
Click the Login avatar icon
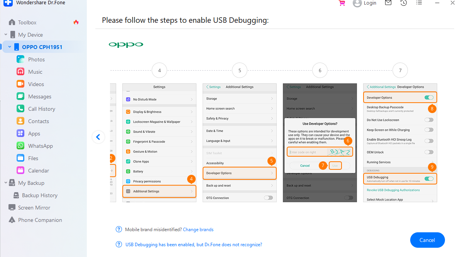357,3
